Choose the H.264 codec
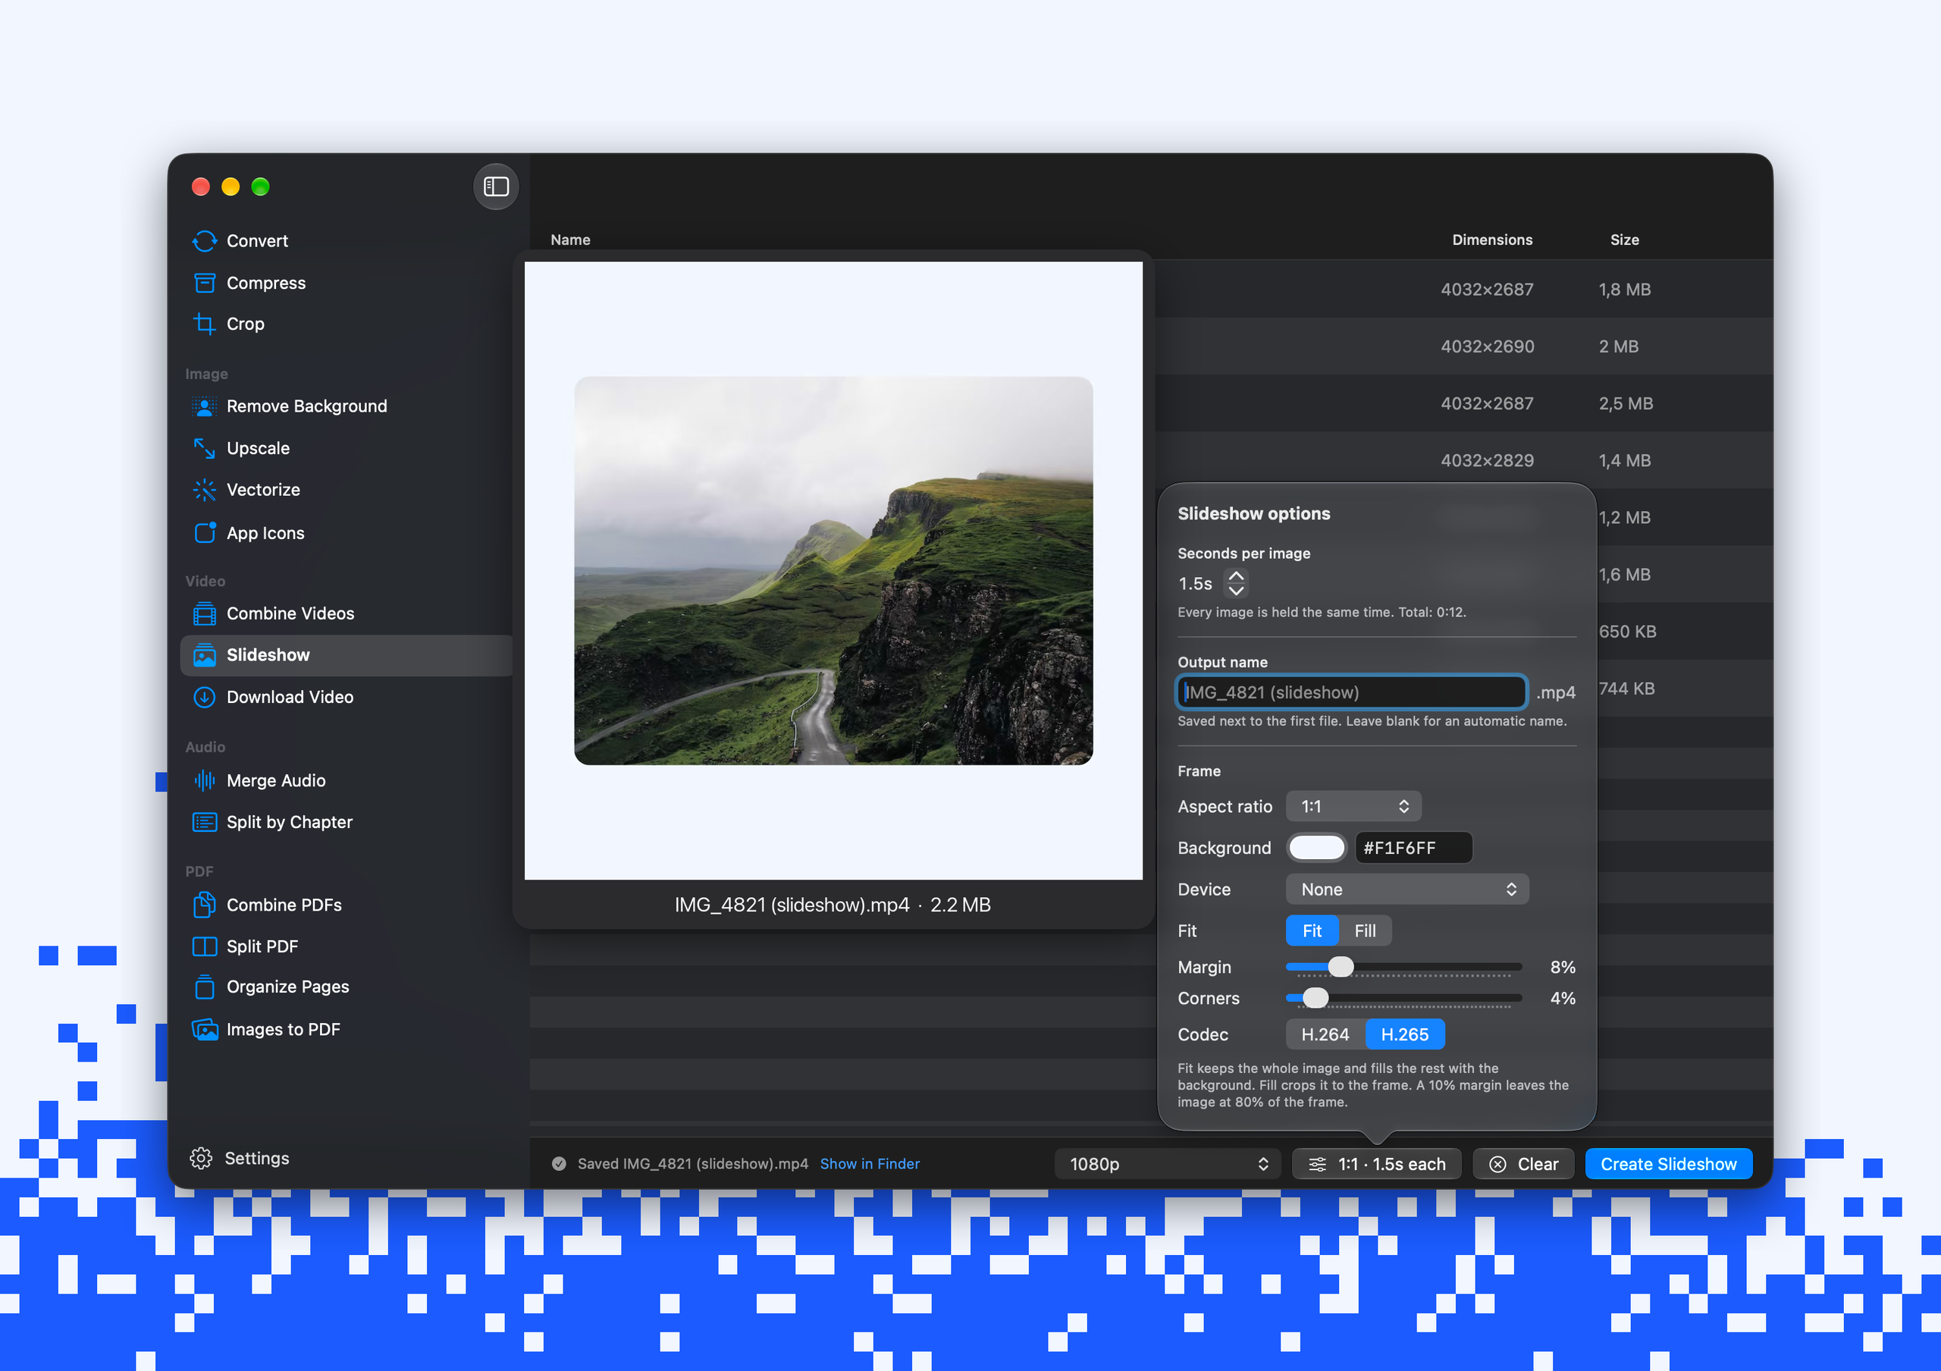Viewport: 1941px width, 1371px height. 1325,1034
